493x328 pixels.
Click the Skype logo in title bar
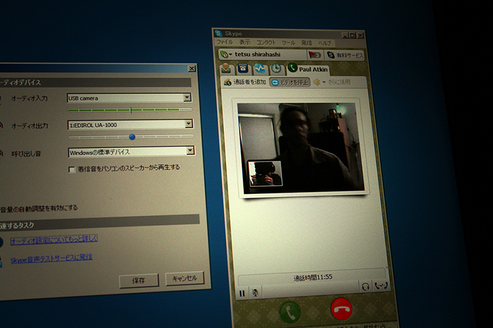[x=218, y=33]
